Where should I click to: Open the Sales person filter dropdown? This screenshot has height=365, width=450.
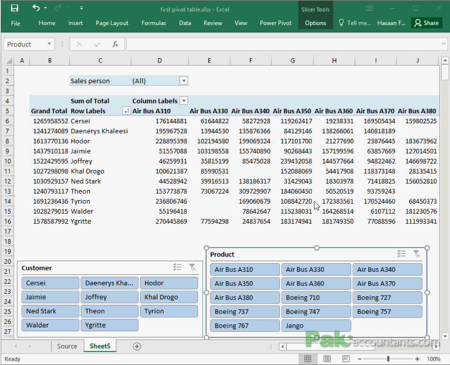[184, 81]
